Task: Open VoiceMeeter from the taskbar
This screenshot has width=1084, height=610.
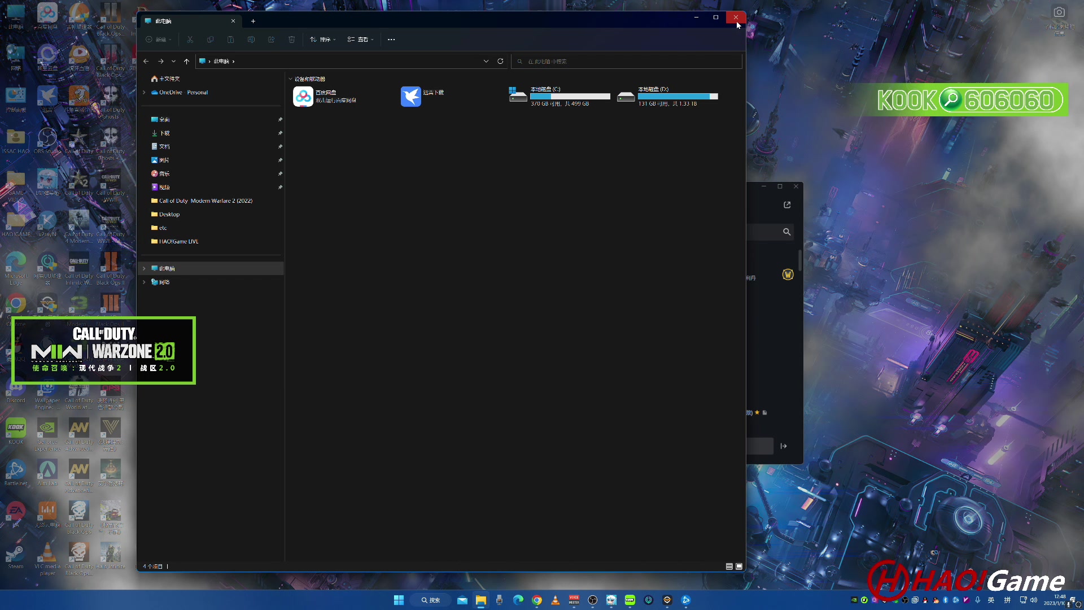Action: (x=574, y=600)
